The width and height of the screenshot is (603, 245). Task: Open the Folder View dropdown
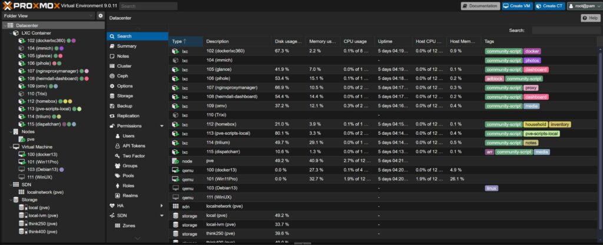90,16
